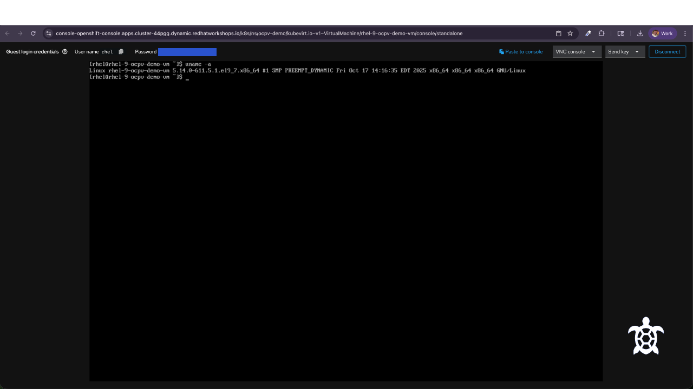Open site information icon in address bar
The width and height of the screenshot is (693, 389).
point(48,33)
